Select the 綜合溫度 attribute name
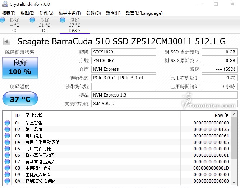Viewport: 240px width, 188px height. [34, 129]
